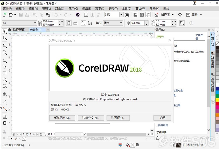Click the Show grid icon

pos(142,14)
